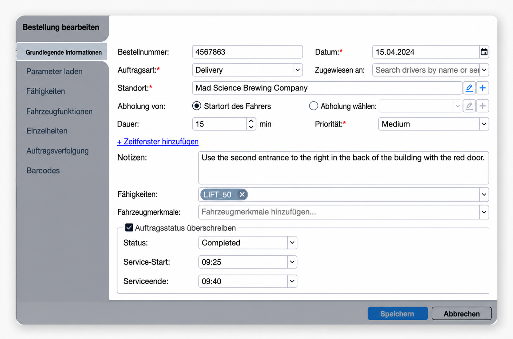513x339 pixels.
Task: Open the Parameter laden section
Action: (54, 71)
